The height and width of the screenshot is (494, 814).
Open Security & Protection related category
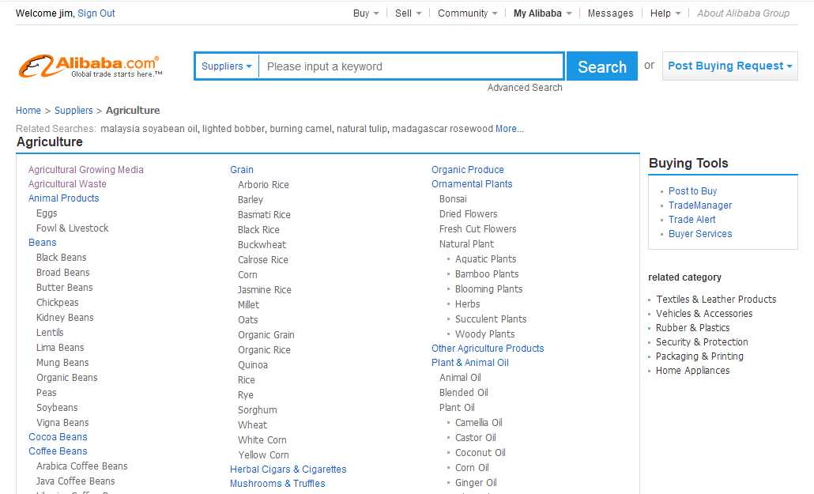click(x=702, y=342)
